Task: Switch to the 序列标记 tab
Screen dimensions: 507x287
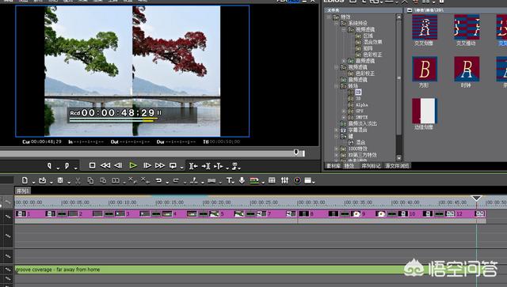Action: 371,166
